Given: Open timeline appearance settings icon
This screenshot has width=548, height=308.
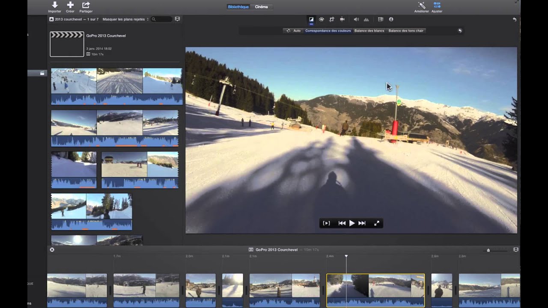Looking at the screenshot, I should (515, 249).
